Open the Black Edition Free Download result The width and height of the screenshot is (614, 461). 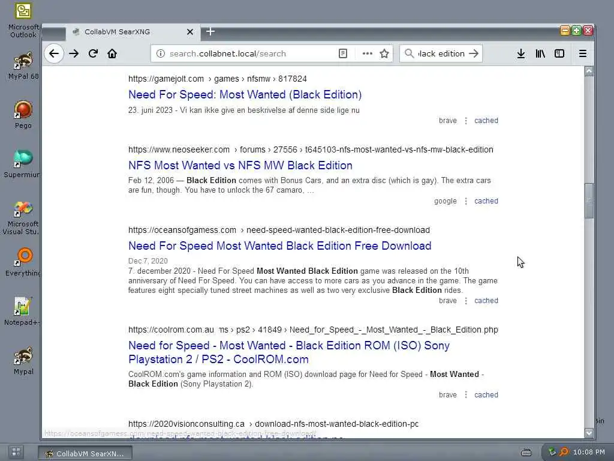pos(279,246)
